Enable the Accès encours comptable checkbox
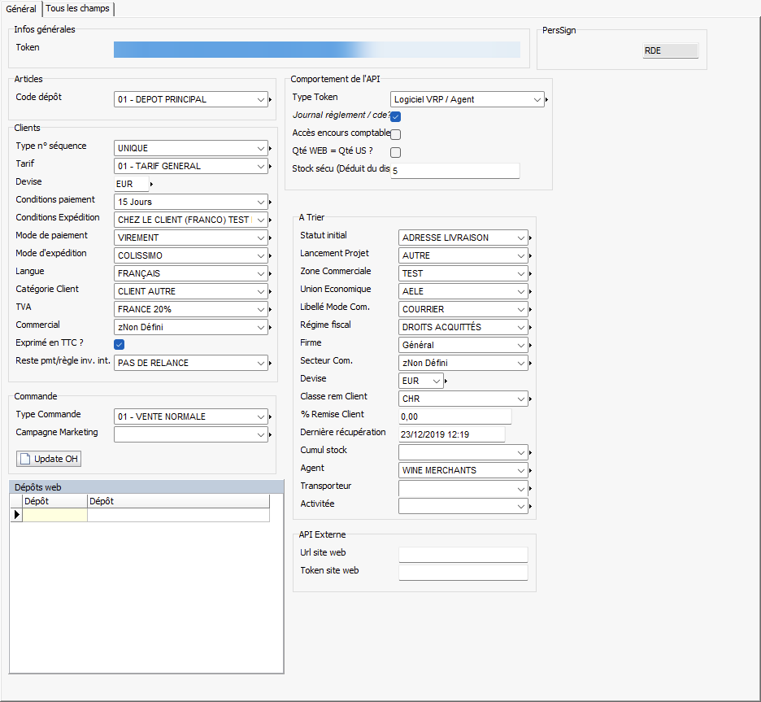The width and height of the screenshot is (761, 702). (396, 134)
